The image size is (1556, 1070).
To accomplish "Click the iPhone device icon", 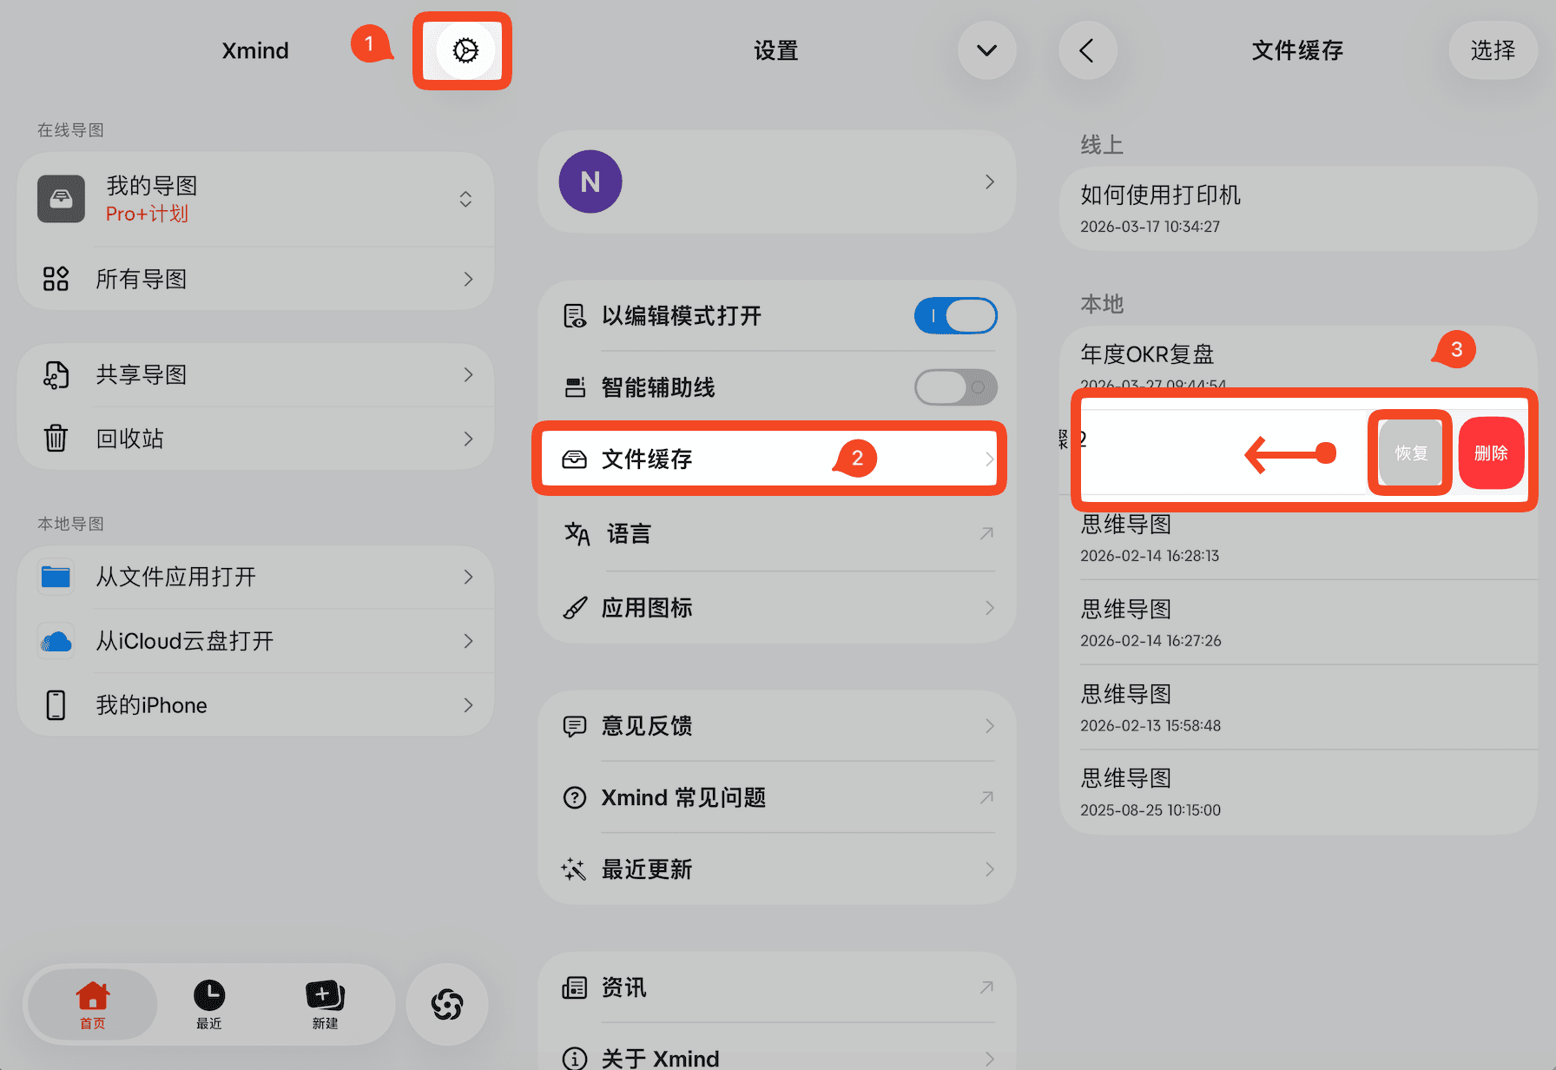I will (x=56, y=704).
